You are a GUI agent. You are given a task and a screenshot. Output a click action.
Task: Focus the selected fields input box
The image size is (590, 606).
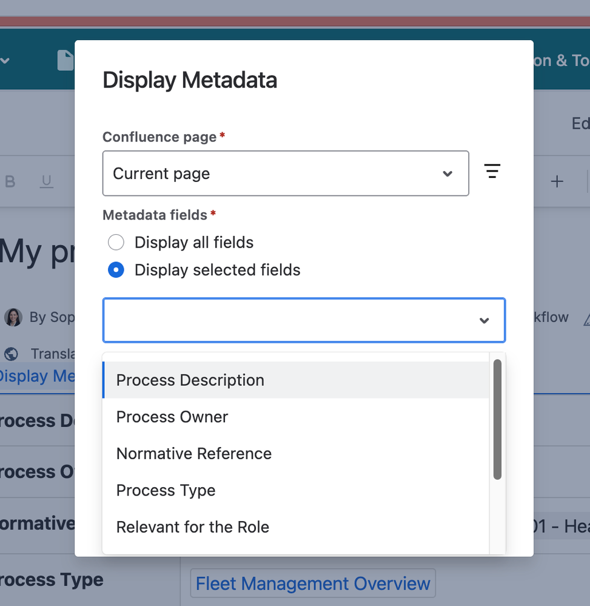(304, 320)
